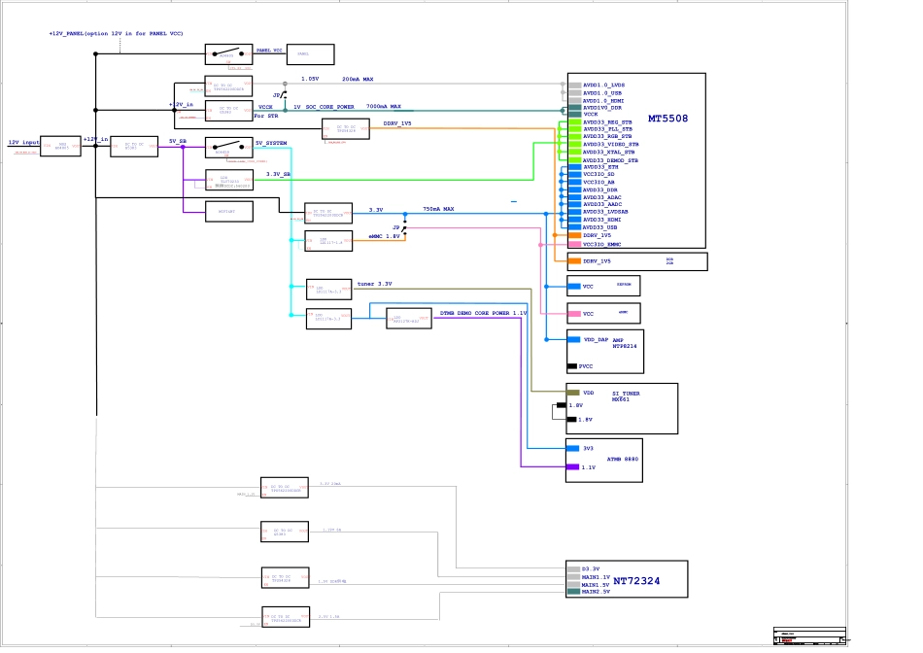Click the MOSFET block after 12V input
Viewport: 923px width, 653px height.
60,147
